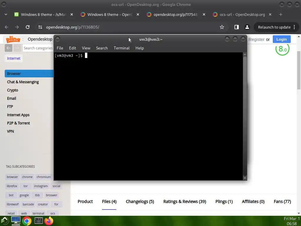Close the first Windows 8 theme tab
Viewport: 301px width, 226px height.
(72, 14)
